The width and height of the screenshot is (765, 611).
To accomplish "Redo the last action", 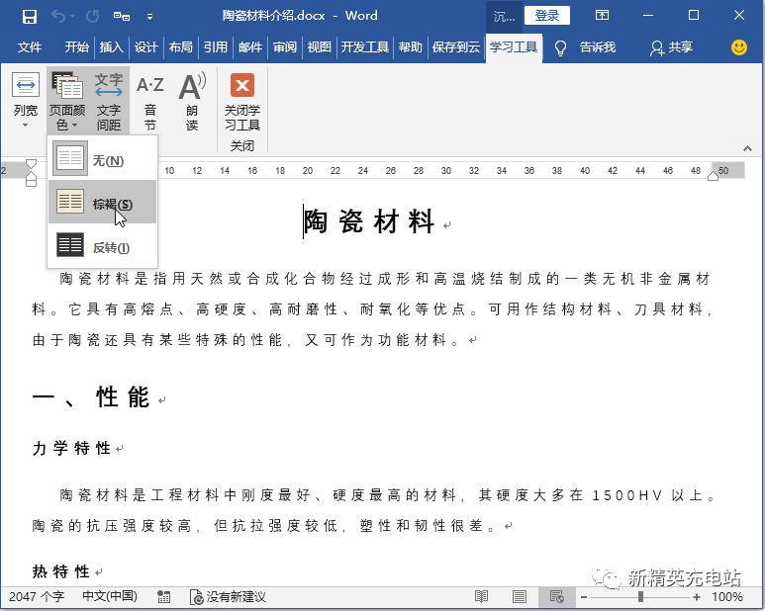I will [92, 17].
